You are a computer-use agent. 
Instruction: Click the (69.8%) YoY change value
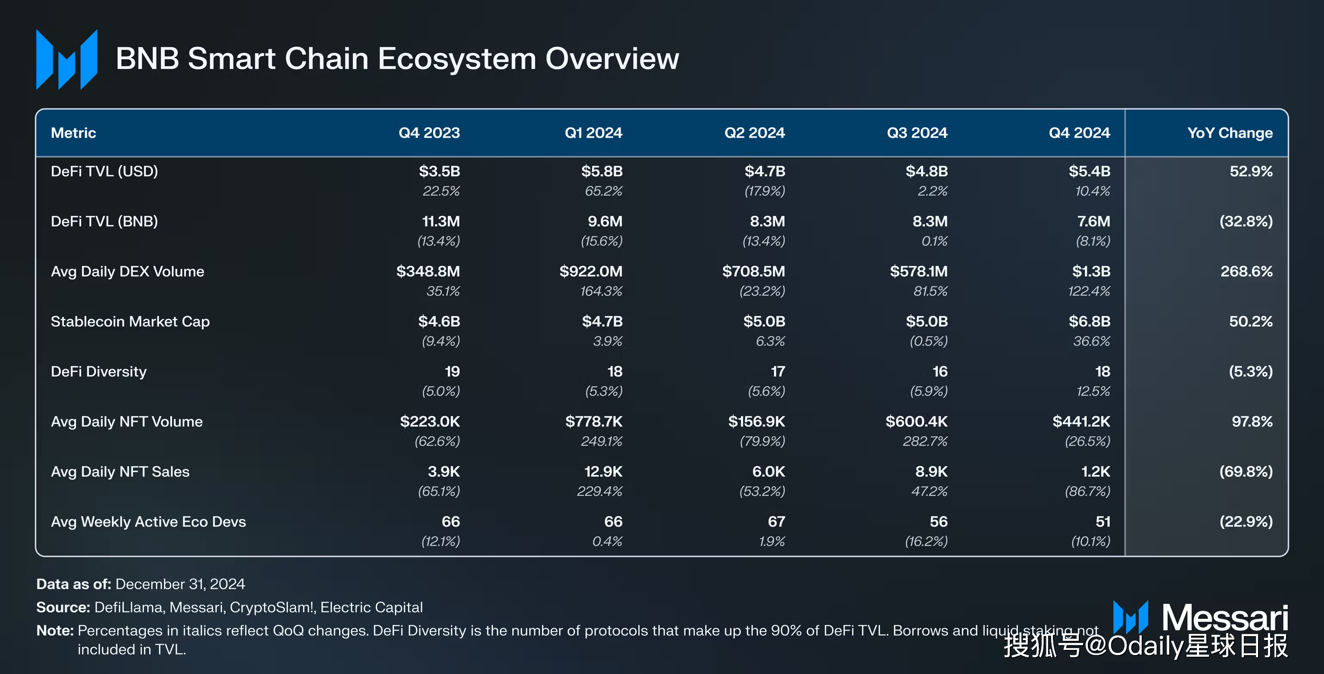[x=1246, y=472]
